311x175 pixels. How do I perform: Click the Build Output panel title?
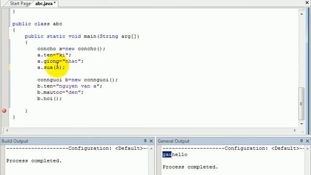click(x=15, y=141)
